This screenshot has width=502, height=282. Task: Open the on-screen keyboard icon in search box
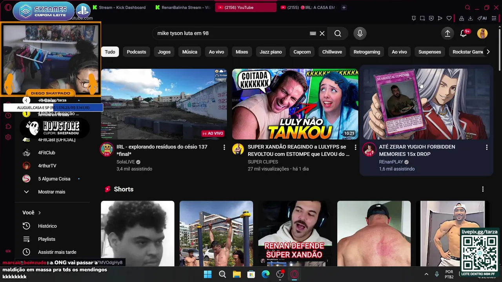coord(313,33)
